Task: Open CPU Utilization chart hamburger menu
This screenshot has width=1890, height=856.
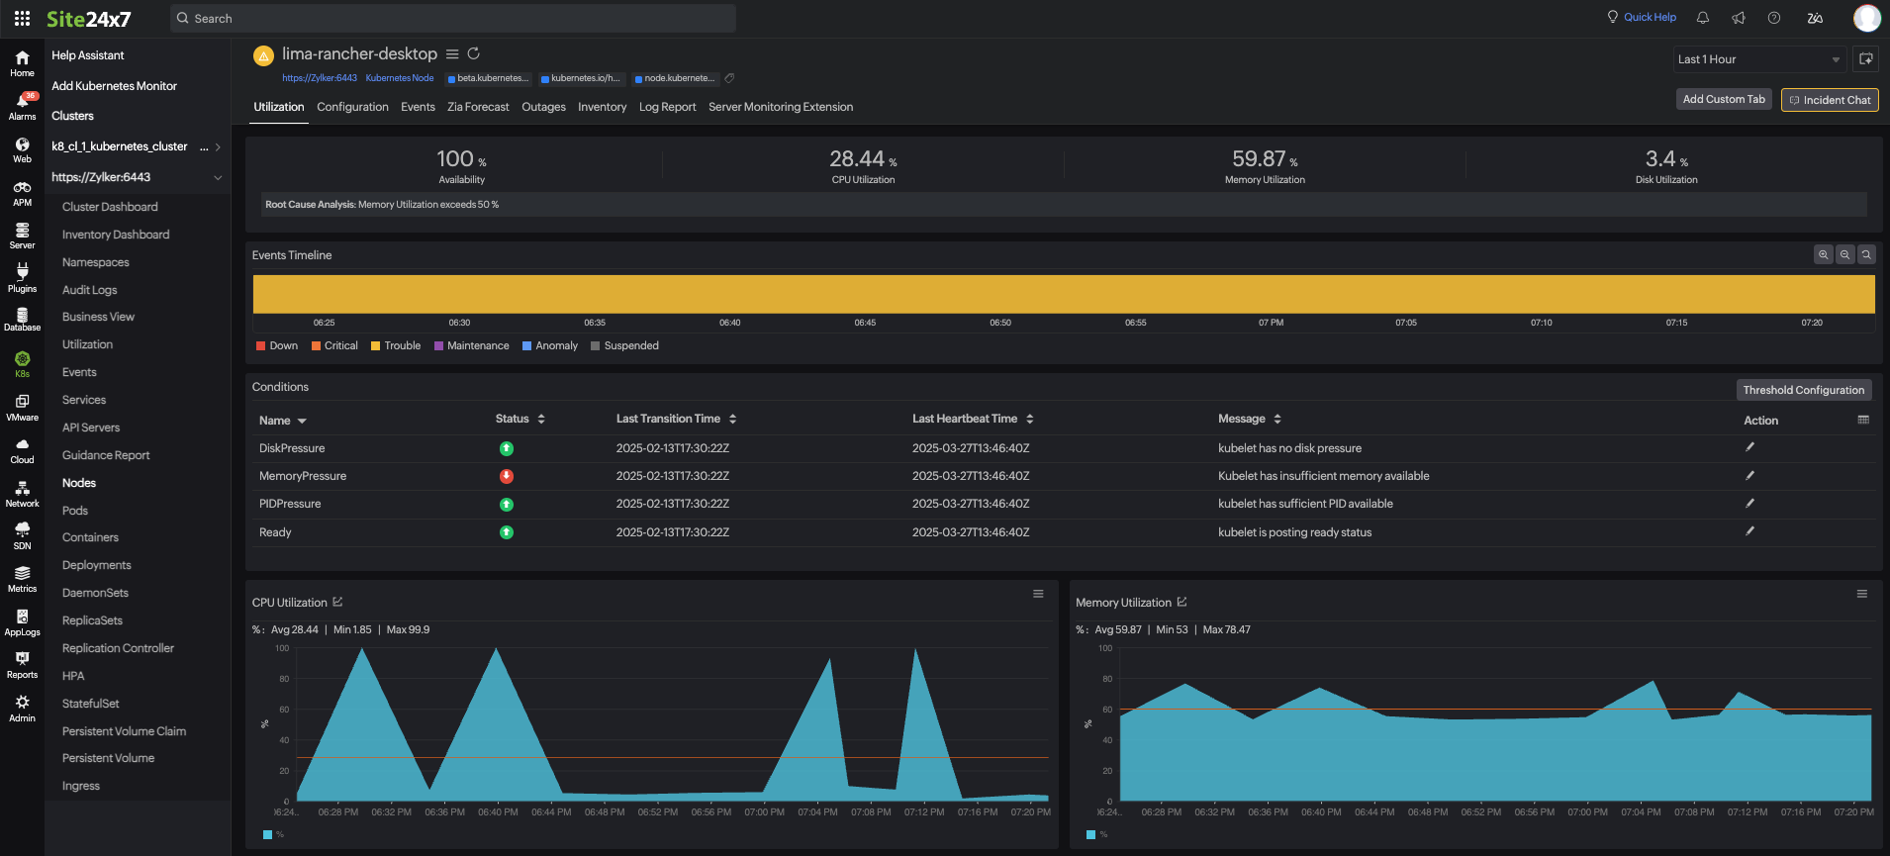Action: (1038, 594)
